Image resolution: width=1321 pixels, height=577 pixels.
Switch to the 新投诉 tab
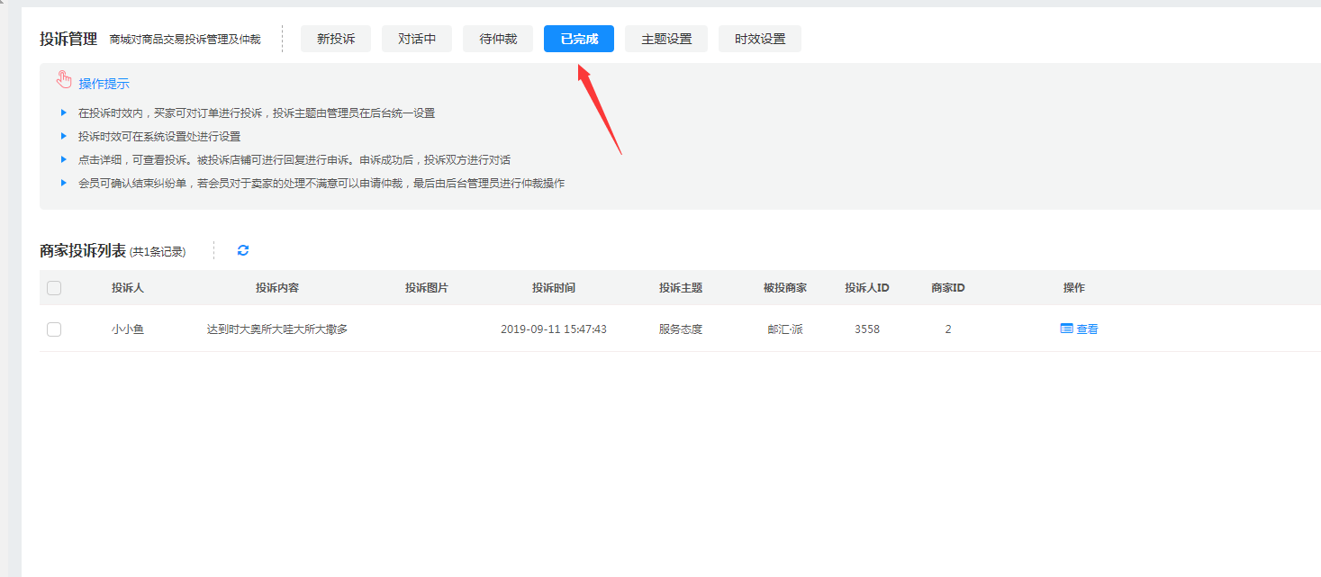point(336,39)
